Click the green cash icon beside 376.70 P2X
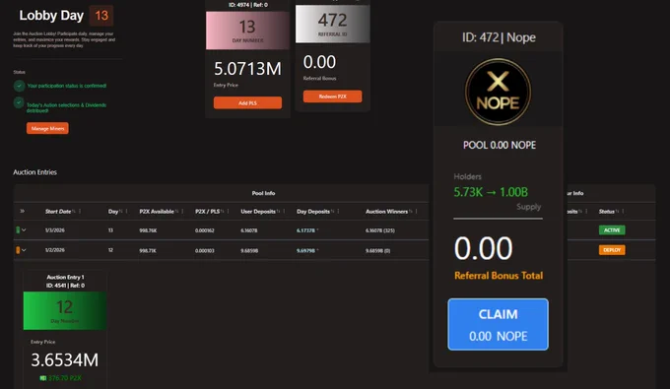The width and height of the screenshot is (670, 389). coord(42,378)
